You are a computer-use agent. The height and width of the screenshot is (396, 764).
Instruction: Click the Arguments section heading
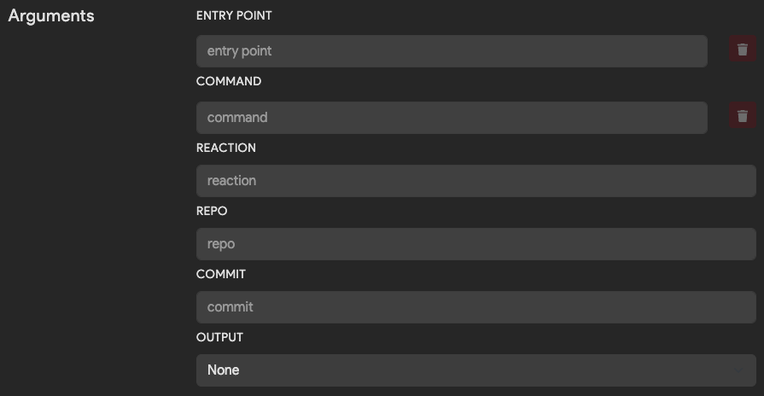[51, 16]
